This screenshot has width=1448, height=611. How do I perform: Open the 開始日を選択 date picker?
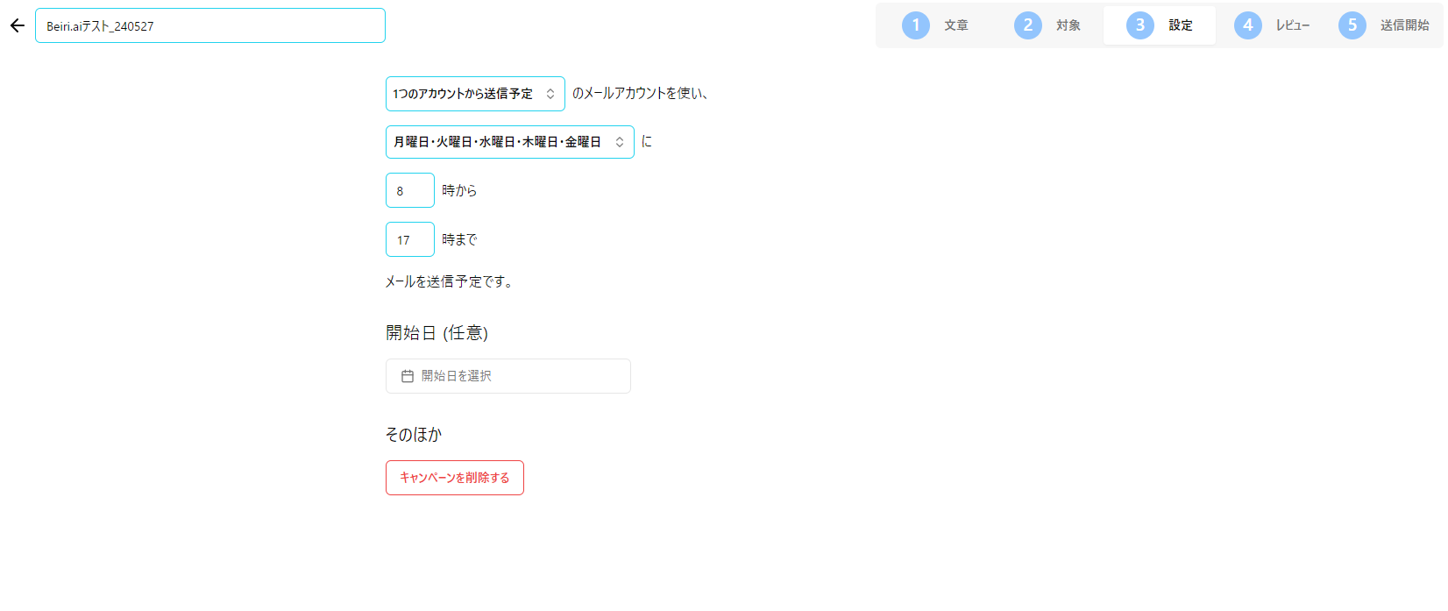pyautogui.click(x=508, y=376)
